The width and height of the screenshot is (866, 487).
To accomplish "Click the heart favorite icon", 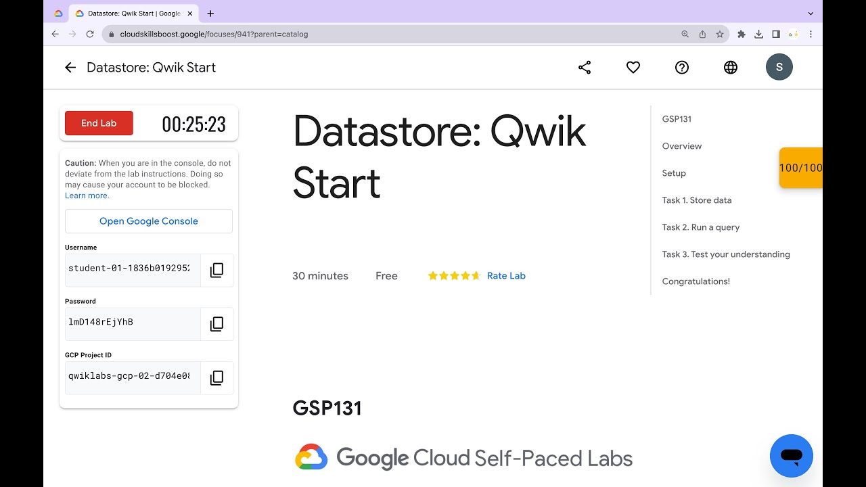I will pyautogui.click(x=633, y=68).
